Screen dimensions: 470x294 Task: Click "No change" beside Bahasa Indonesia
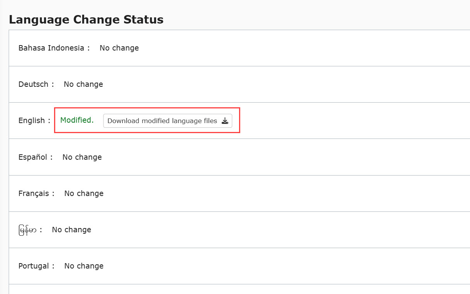click(119, 48)
